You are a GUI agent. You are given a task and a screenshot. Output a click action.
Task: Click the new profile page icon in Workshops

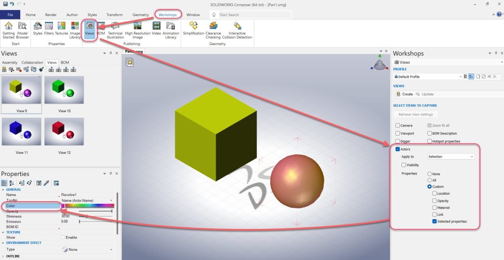click(478, 76)
